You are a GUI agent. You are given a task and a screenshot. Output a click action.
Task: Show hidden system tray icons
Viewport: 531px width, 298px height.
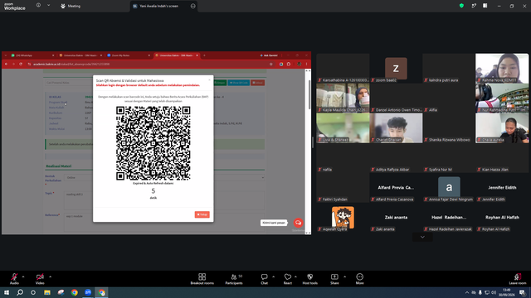(x=467, y=292)
